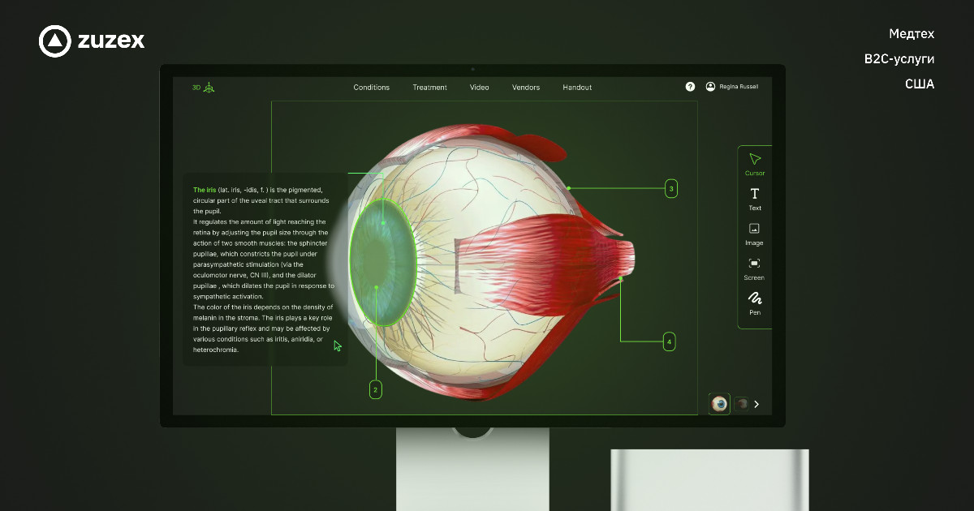Click annotation marker number 2
Image resolution: width=974 pixels, height=511 pixels.
point(375,390)
